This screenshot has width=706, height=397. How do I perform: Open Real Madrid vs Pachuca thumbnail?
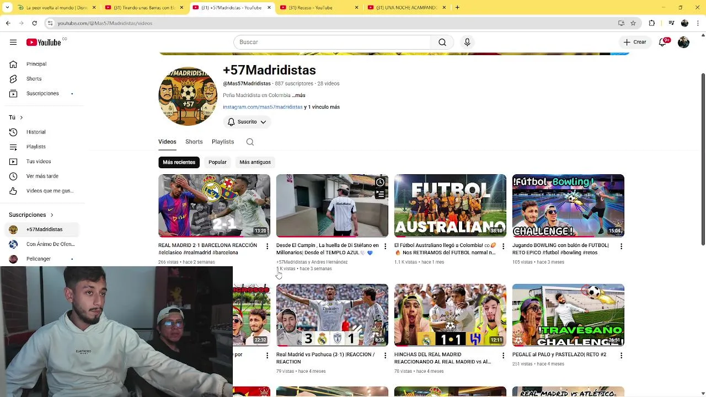pyautogui.click(x=332, y=315)
